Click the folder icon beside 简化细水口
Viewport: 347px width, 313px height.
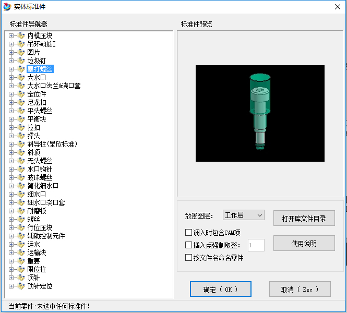21,186
